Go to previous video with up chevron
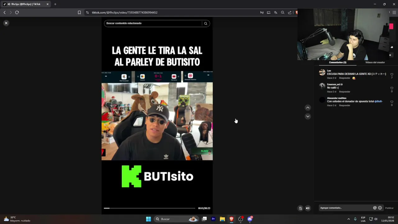 tap(308, 108)
